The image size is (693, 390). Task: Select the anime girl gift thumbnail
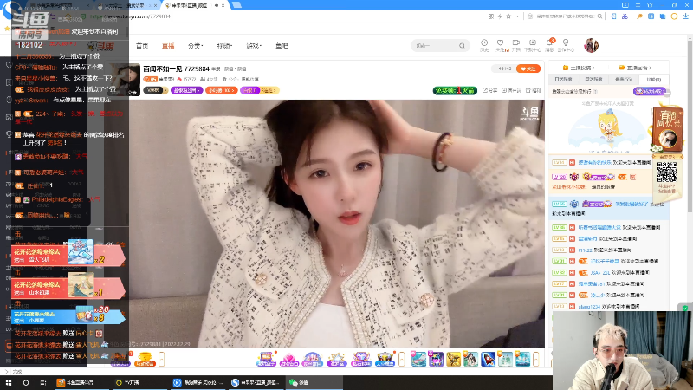coord(470,359)
